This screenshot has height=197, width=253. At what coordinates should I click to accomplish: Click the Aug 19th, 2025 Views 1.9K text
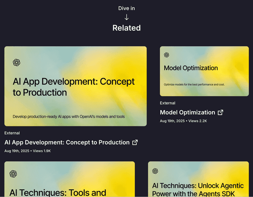click(x=28, y=151)
